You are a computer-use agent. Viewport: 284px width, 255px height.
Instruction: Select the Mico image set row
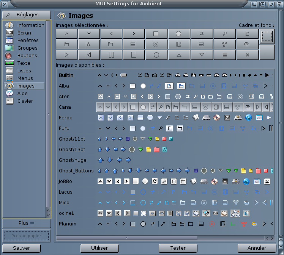click(x=165, y=203)
